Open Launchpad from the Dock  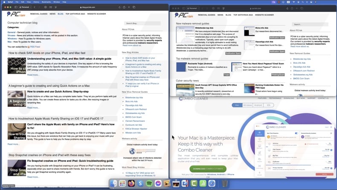pyautogui.click(x=122, y=183)
